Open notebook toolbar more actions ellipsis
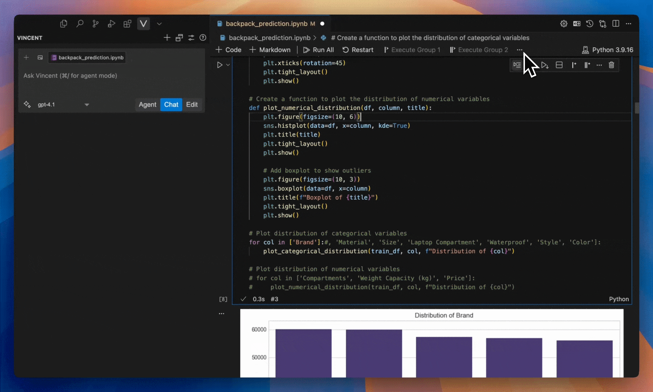This screenshot has height=392, width=653. tap(519, 50)
